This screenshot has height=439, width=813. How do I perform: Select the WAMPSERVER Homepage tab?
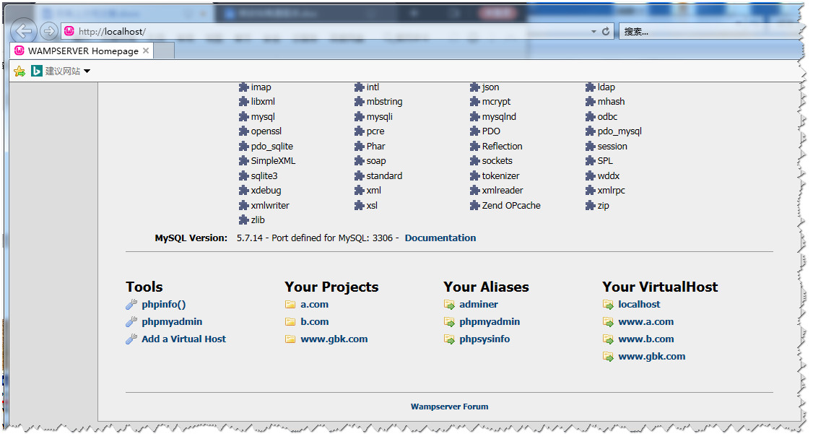point(83,51)
